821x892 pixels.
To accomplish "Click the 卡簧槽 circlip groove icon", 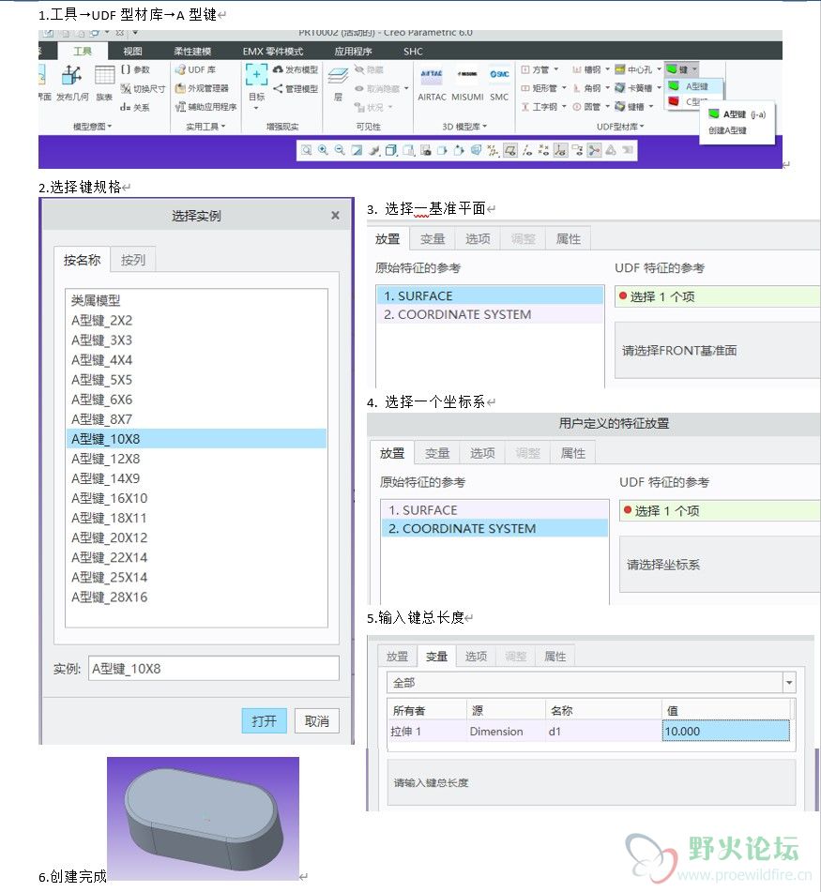I will pyautogui.click(x=620, y=87).
